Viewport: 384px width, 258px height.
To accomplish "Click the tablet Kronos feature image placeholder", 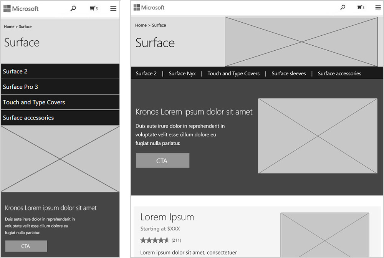I will [318, 136].
